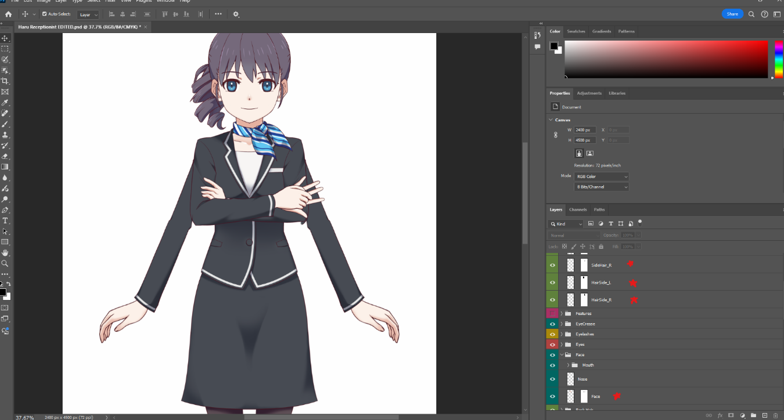Click the Share button
This screenshot has height=420, width=784.
732,14
